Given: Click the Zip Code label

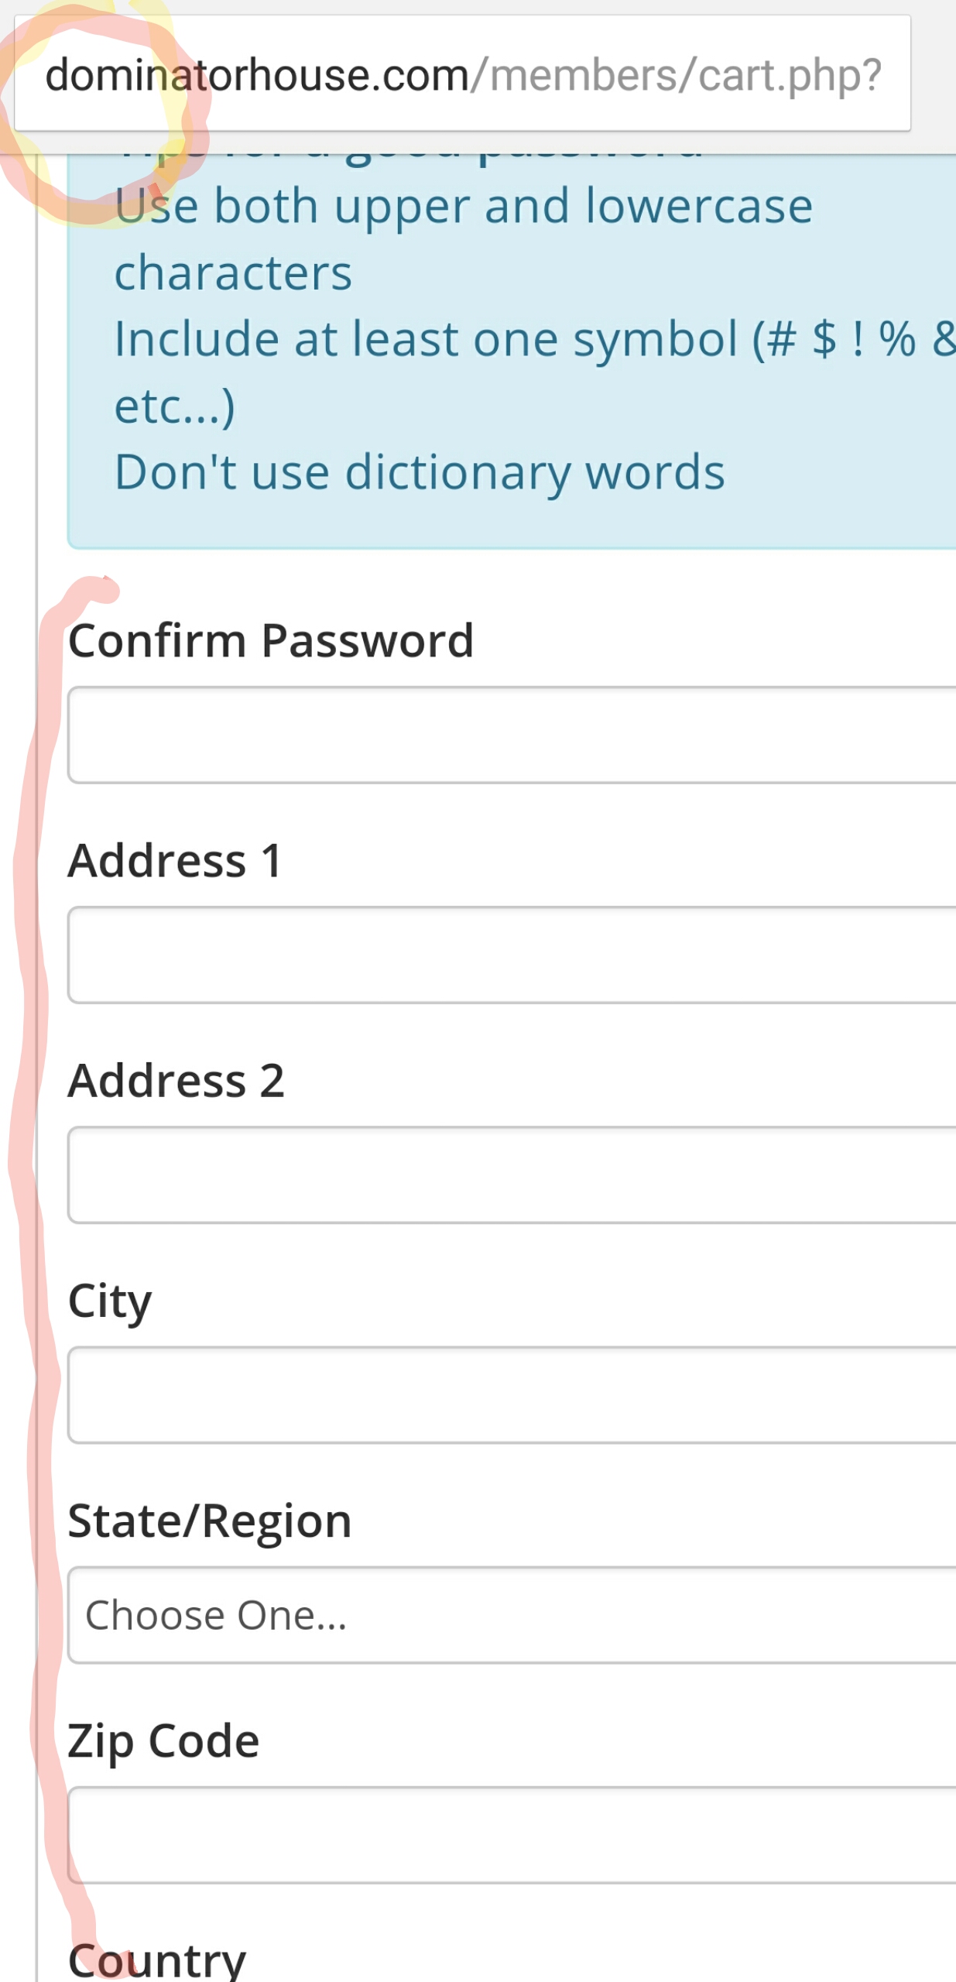Looking at the screenshot, I should pos(163,1742).
